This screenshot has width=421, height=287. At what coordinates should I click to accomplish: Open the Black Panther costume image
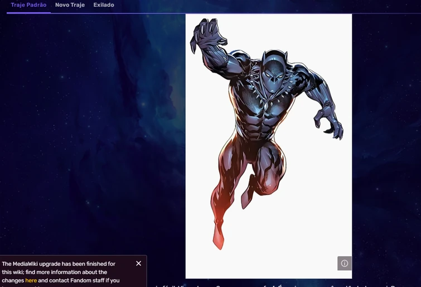point(269,146)
